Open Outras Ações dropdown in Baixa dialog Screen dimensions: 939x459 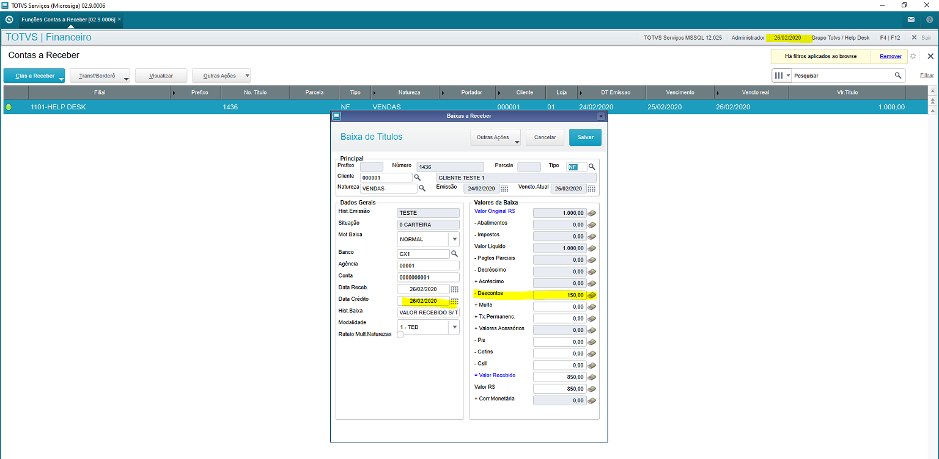(x=495, y=137)
